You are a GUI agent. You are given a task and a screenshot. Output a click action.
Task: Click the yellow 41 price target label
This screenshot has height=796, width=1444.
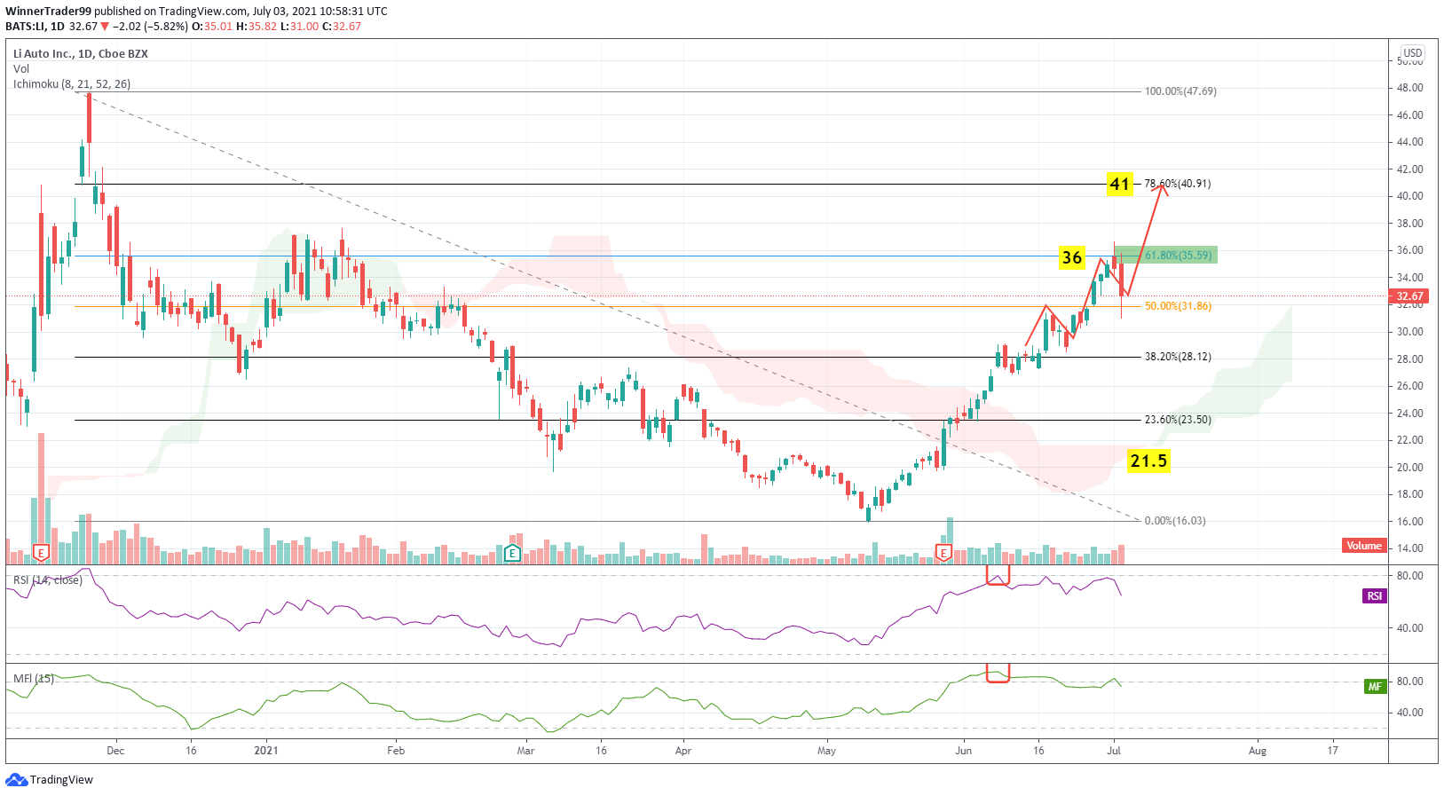[1120, 185]
